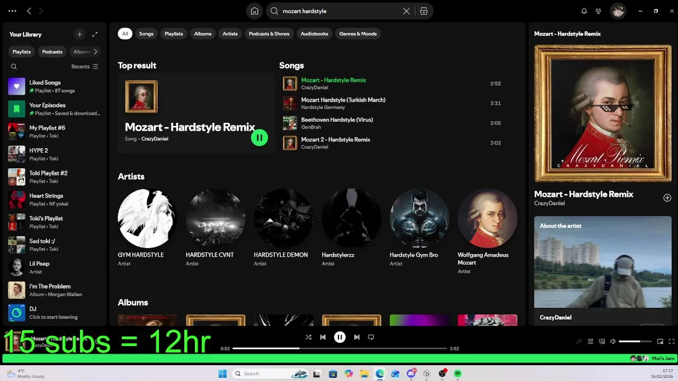Seek within the song progress bar
The image size is (678, 381).
click(340, 349)
